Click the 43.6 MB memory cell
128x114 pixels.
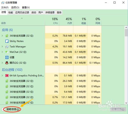[66, 52]
